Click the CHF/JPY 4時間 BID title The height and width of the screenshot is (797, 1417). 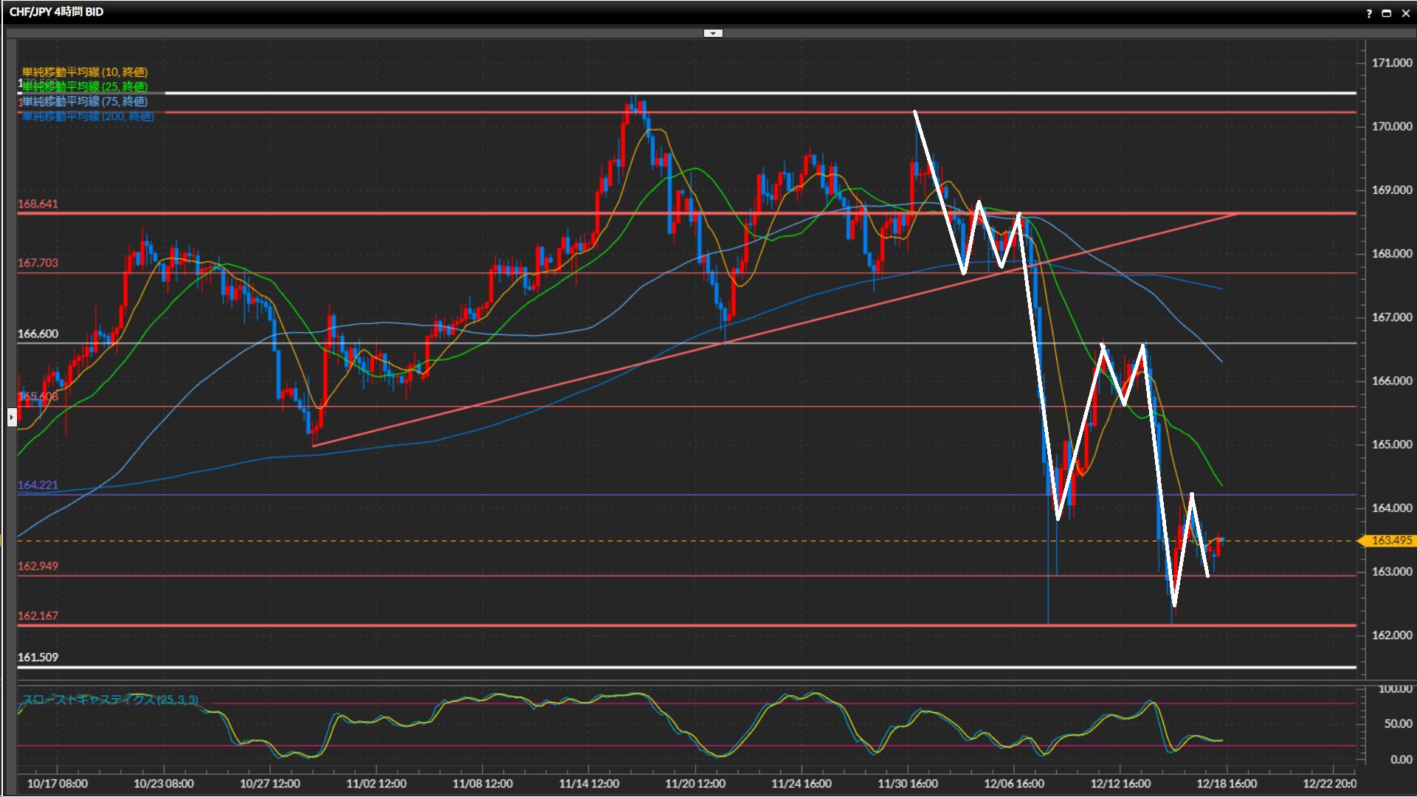coord(56,12)
